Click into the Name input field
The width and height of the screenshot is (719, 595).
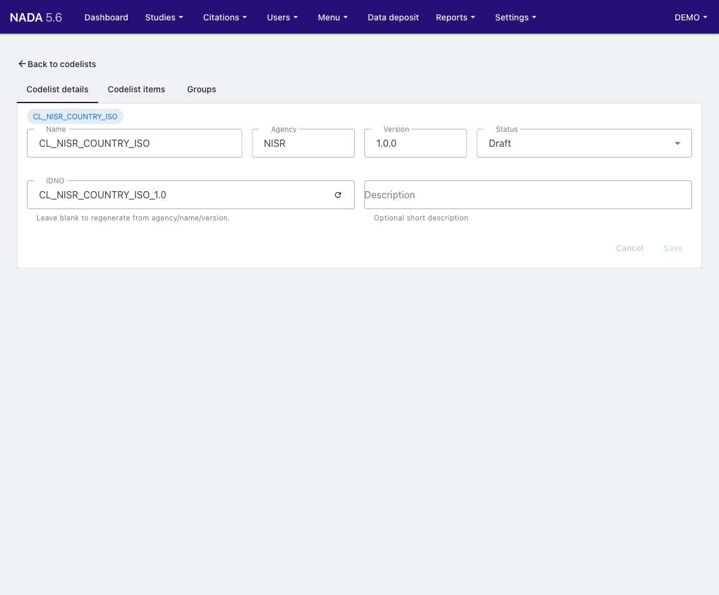(x=135, y=143)
